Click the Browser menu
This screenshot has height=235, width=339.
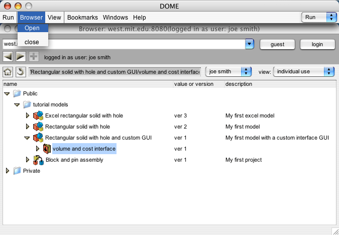point(31,17)
